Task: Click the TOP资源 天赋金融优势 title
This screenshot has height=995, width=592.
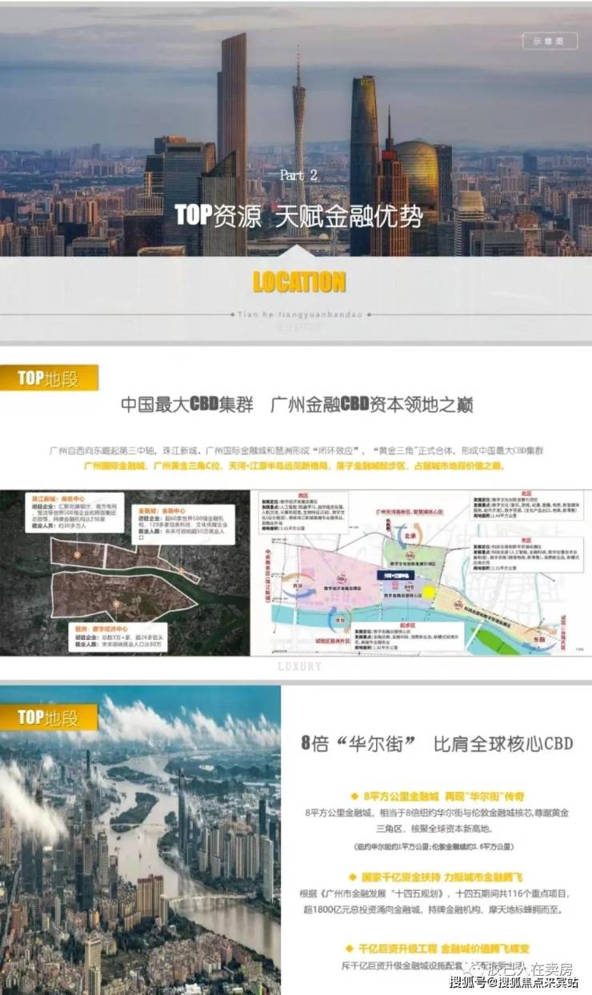Action: click(298, 215)
